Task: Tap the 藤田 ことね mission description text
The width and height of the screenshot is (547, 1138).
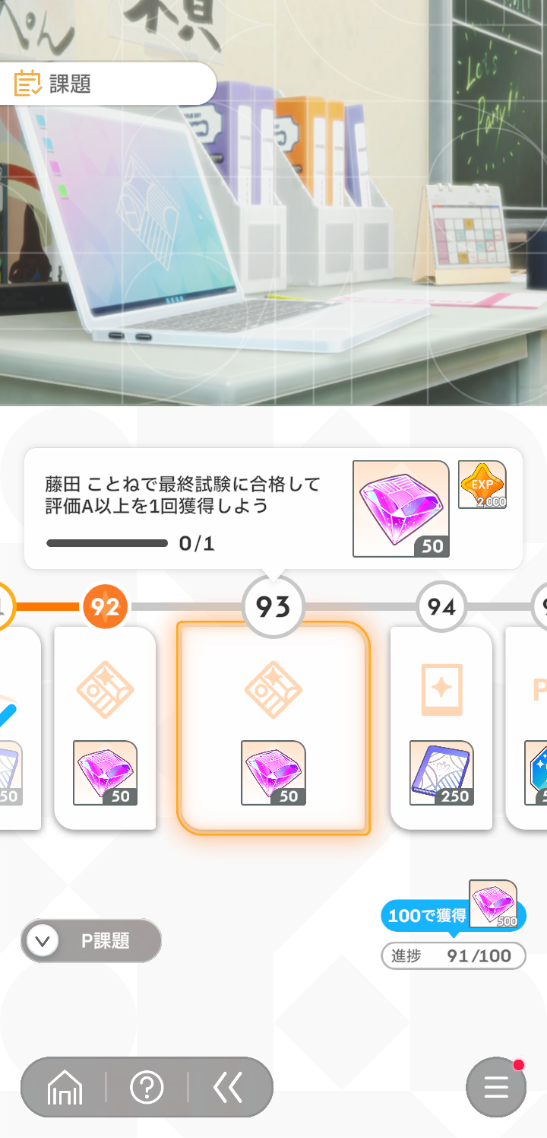Action: pyautogui.click(x=183, y=494)
